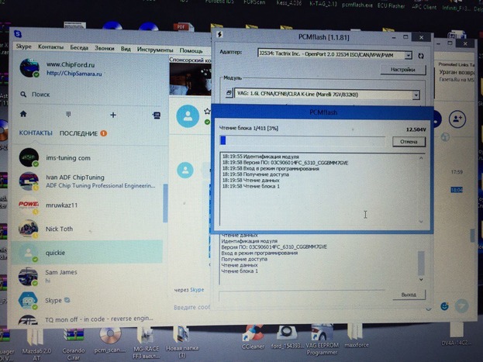Open CCleaner desktop shortcut

coord(254,336)
